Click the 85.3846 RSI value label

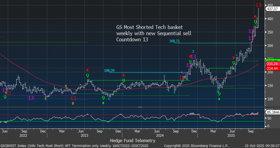[x=272, y=112]
